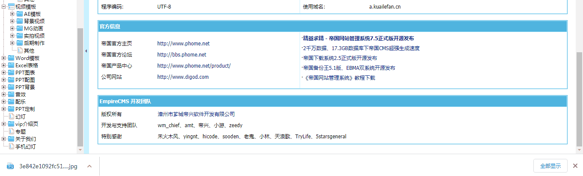The image size is (583, 176).
Task: Open download options chevron beside jpg file
Action: pyautogui.click(x=89, y=166)
